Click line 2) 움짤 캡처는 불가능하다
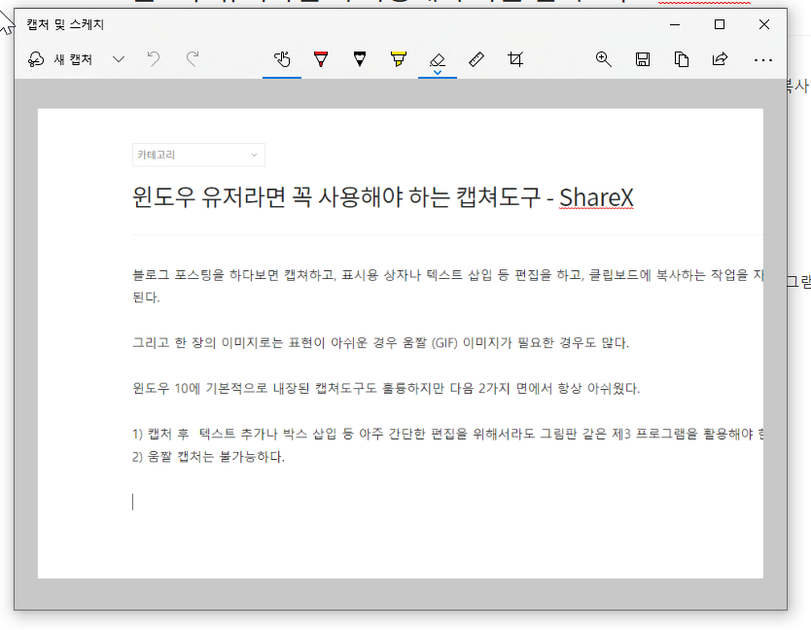 [208, 457]
